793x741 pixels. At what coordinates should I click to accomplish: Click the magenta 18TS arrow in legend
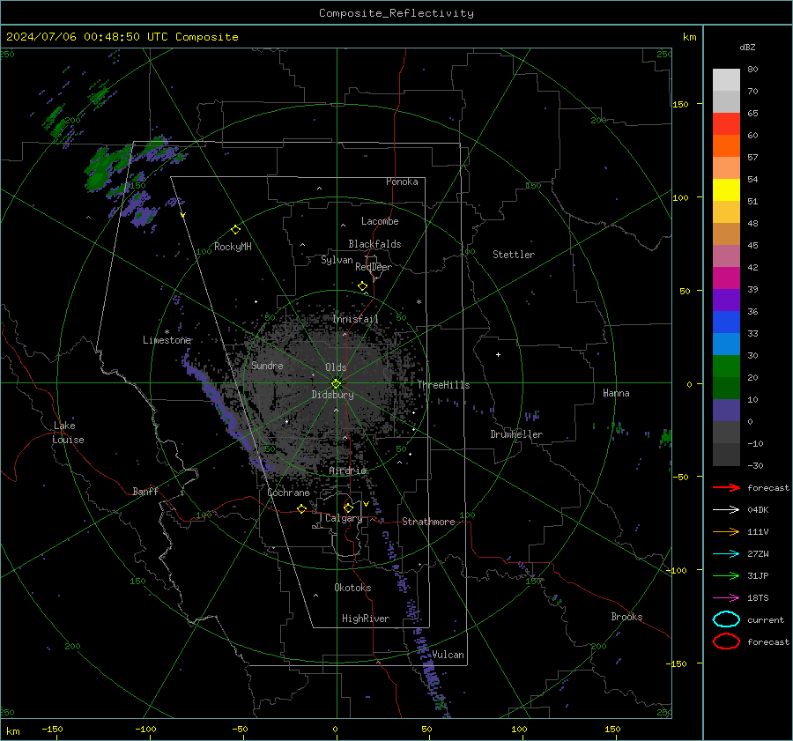(726, 598)
